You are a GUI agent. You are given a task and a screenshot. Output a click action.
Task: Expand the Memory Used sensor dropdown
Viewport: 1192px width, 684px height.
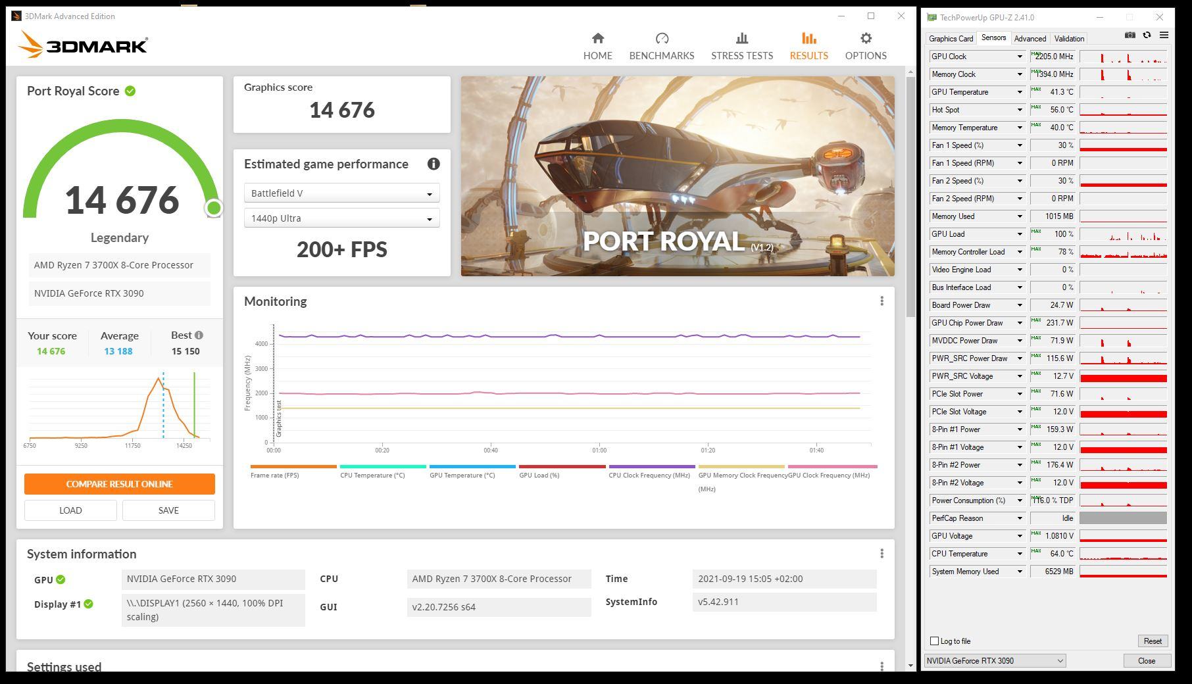tap(1020, 216)
